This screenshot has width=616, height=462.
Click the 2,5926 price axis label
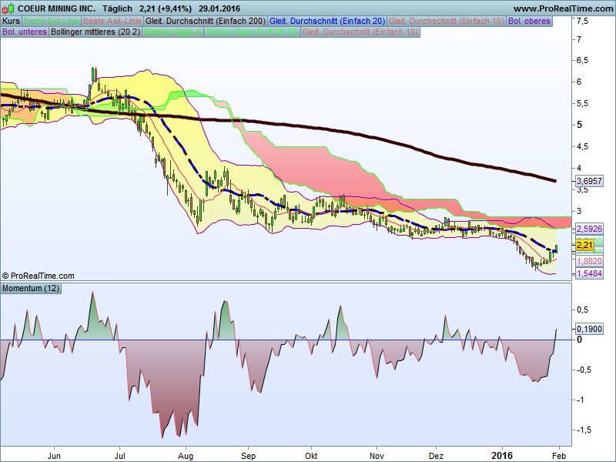(x=589, y=229)
